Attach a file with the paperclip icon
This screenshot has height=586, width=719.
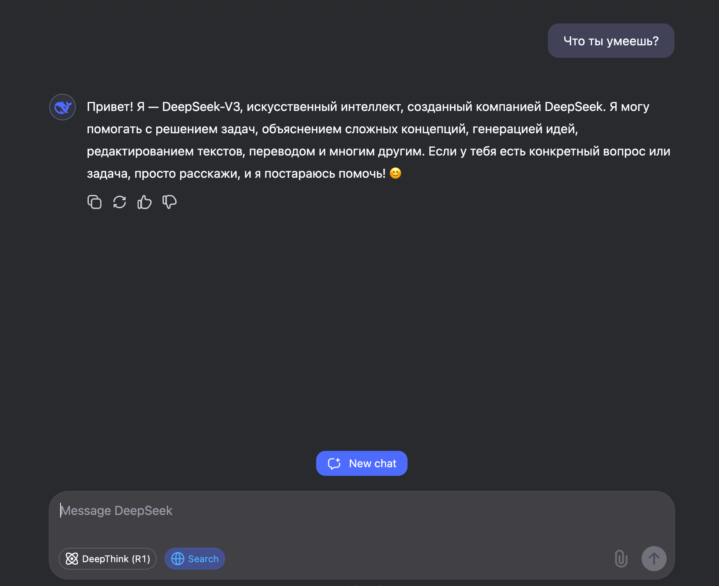621,558
